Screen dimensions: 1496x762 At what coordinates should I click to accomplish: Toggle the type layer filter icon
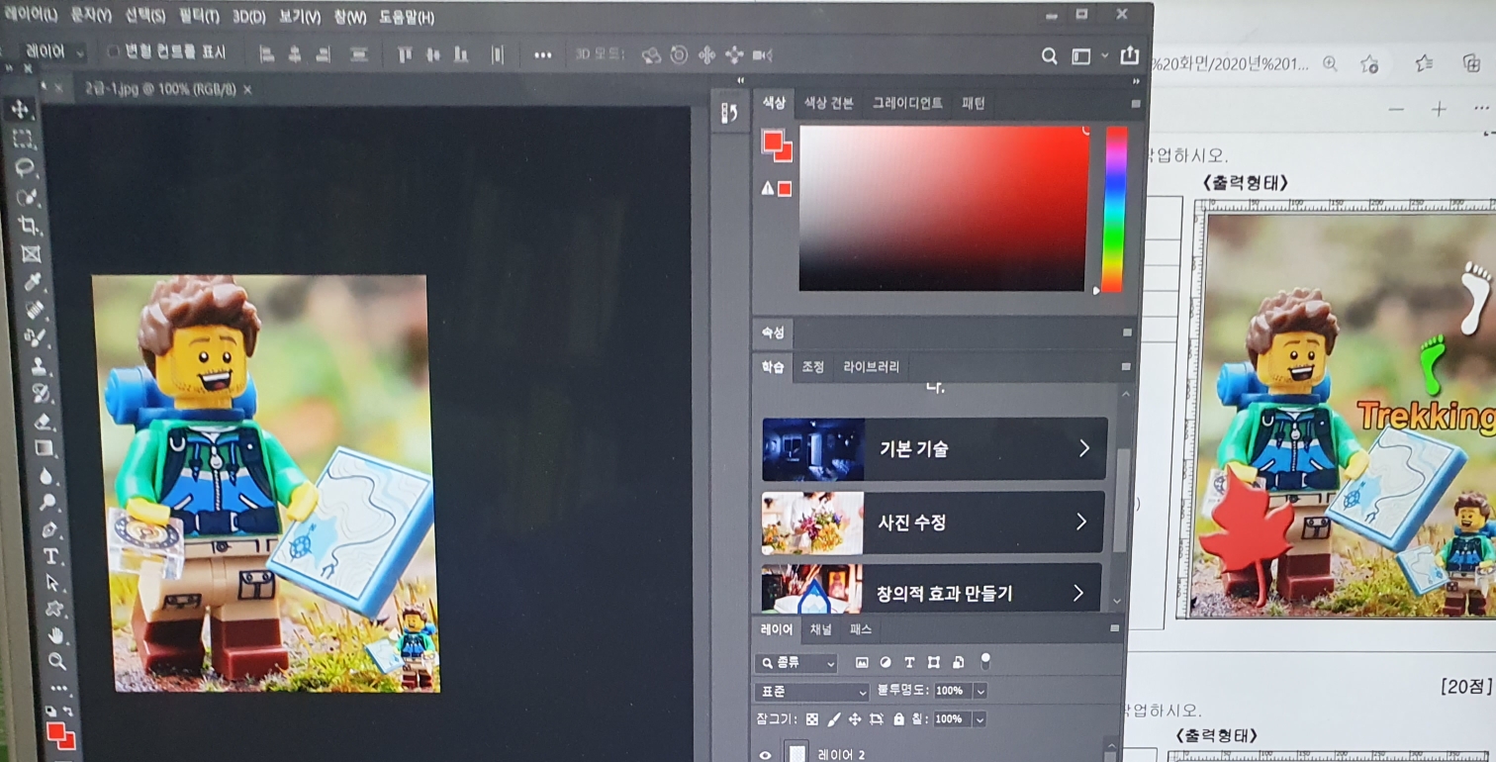tap(909, 662)
